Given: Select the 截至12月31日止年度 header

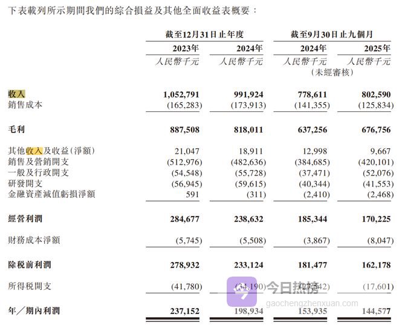Looking at the screenshot, I should 204,34.
